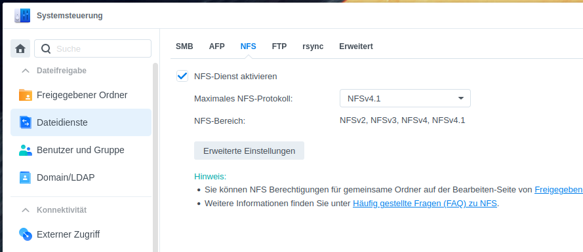Open the rsync tab
583x252 pixels.
tap(313, 46)
